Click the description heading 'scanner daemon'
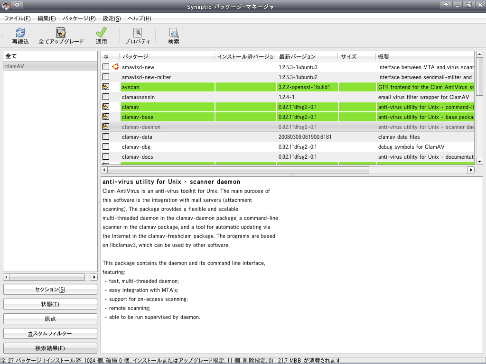This screenshot has width=486, height=364. point(215,182)
